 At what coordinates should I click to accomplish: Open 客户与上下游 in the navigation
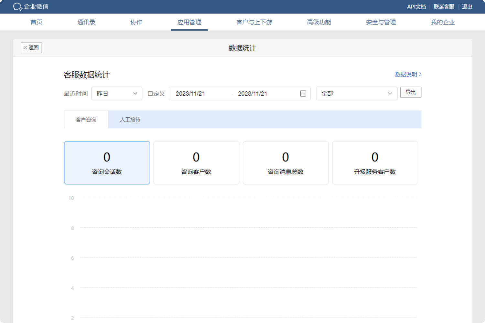point(254,22)
